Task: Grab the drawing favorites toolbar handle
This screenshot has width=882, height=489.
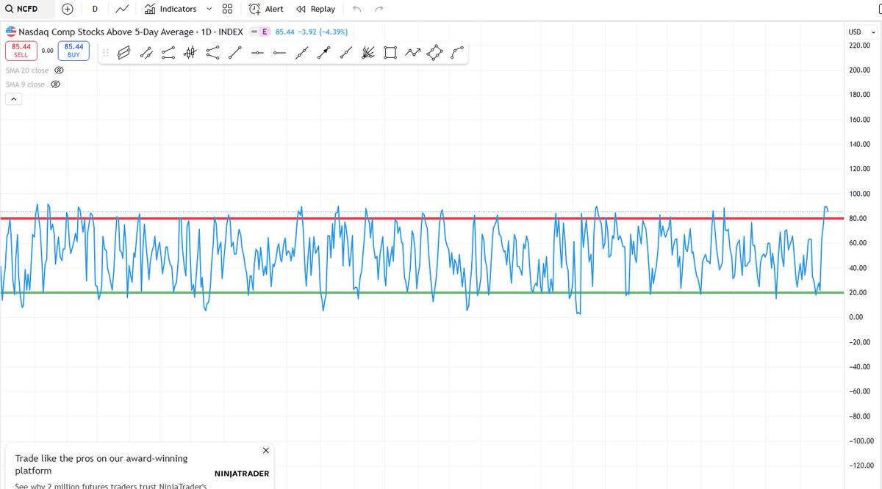Action: tap(106, 53)
